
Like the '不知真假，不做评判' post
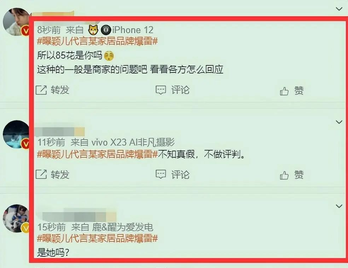[x=284, y=175]
